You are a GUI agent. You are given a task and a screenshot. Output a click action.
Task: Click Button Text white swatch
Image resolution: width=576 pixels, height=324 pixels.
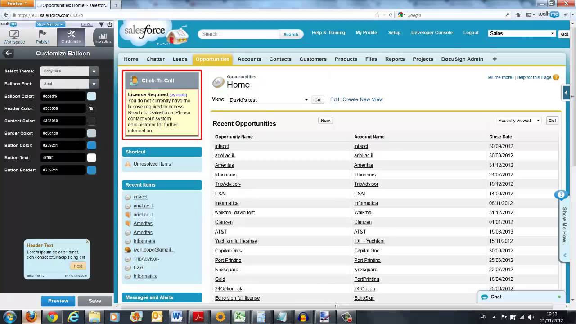click(91, 157)
